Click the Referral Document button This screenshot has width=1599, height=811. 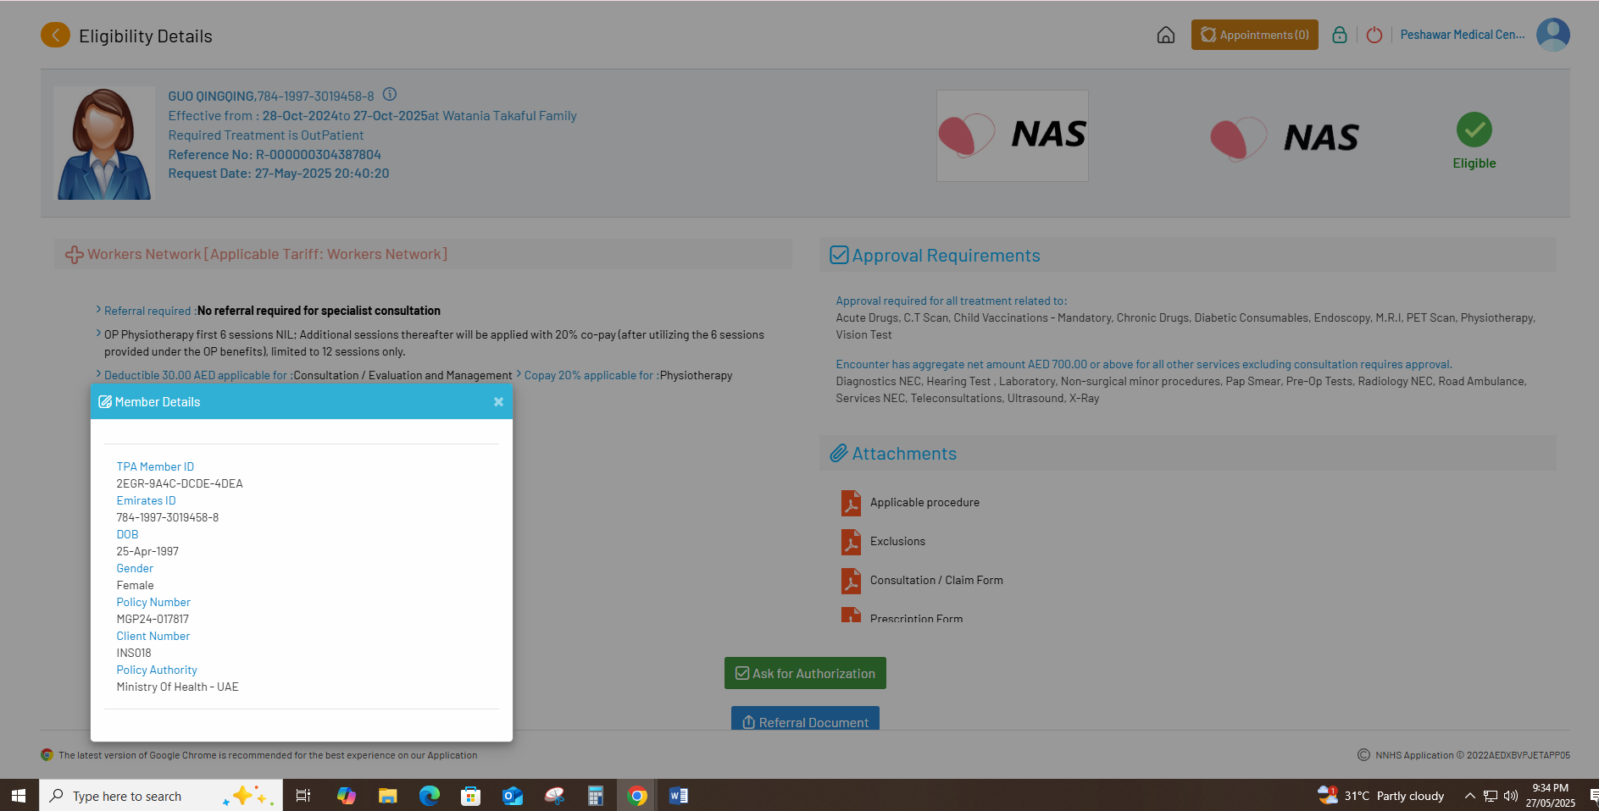[805, 718]
